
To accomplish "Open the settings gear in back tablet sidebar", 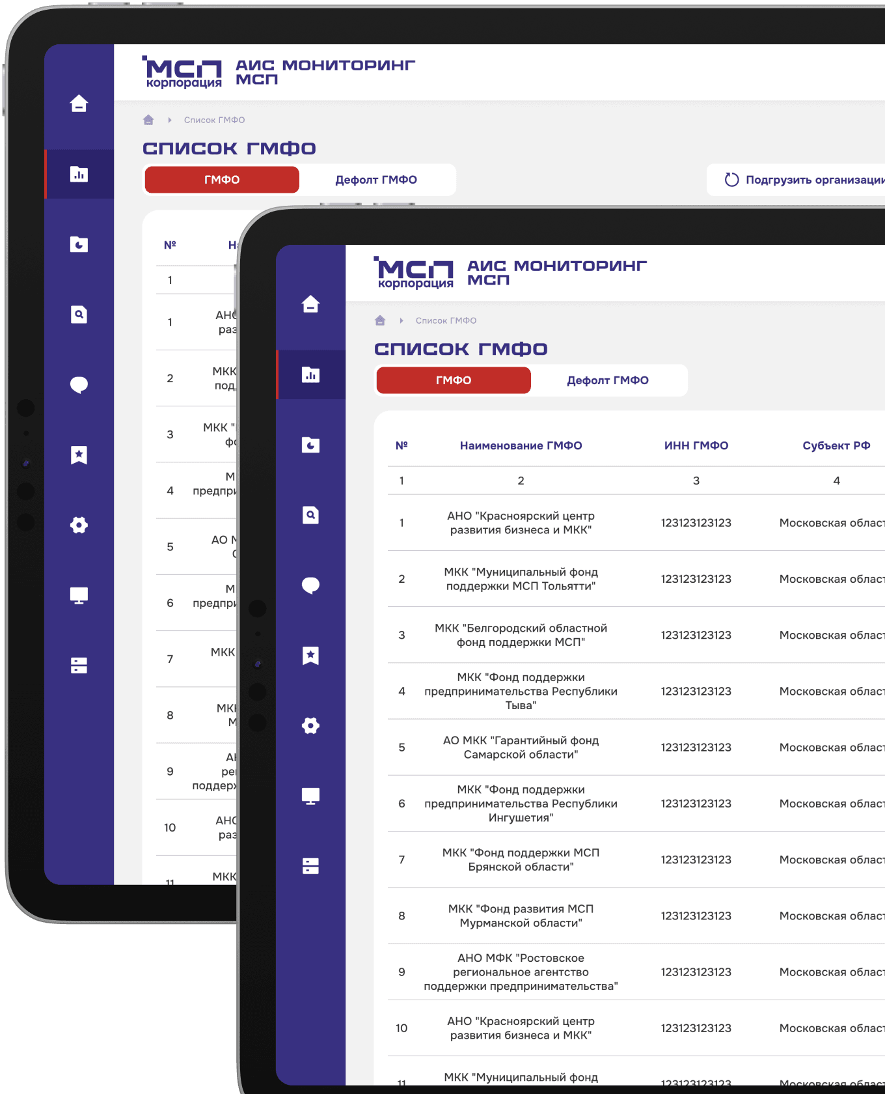I will [x=79, y=525].
